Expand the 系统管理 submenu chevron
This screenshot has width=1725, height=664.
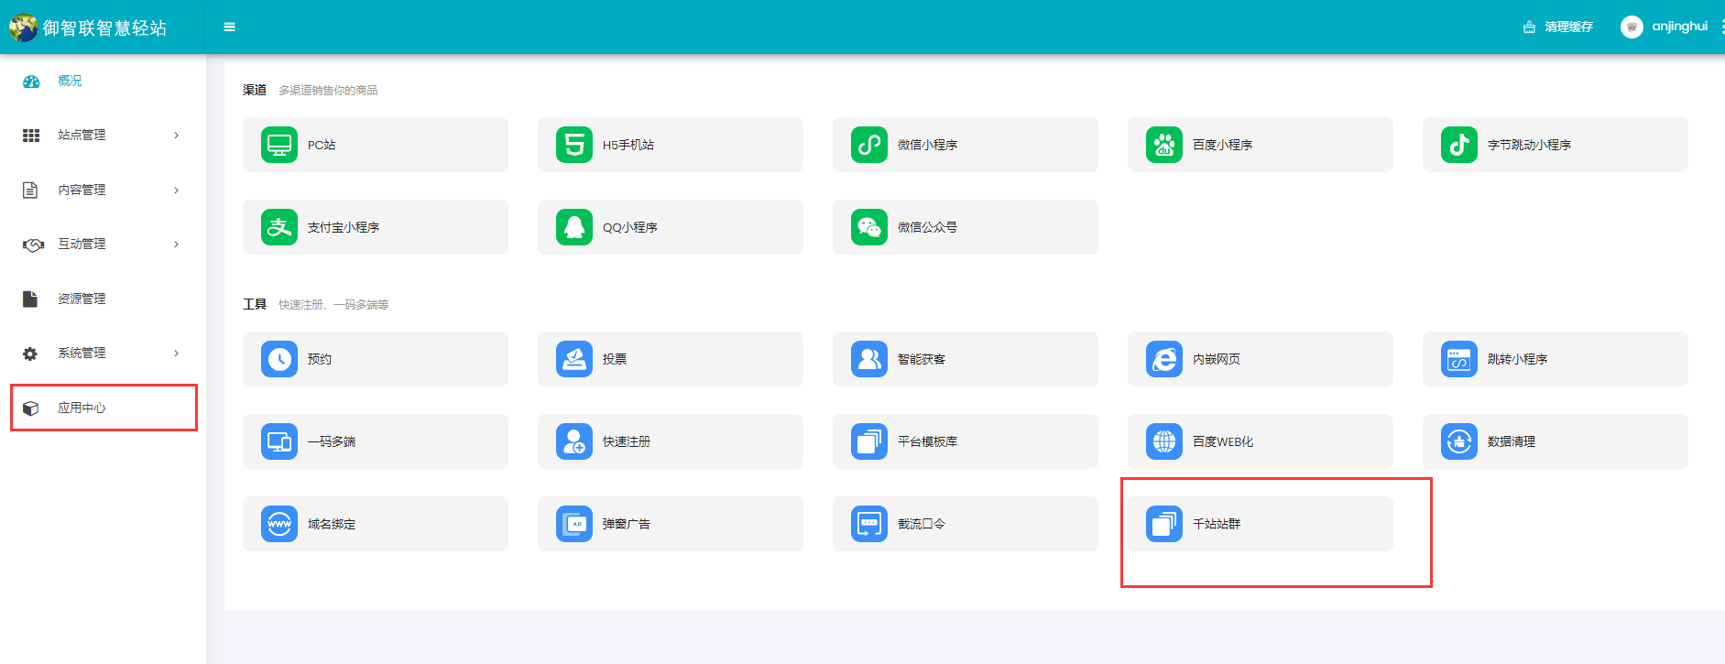[x=177, y=354]
